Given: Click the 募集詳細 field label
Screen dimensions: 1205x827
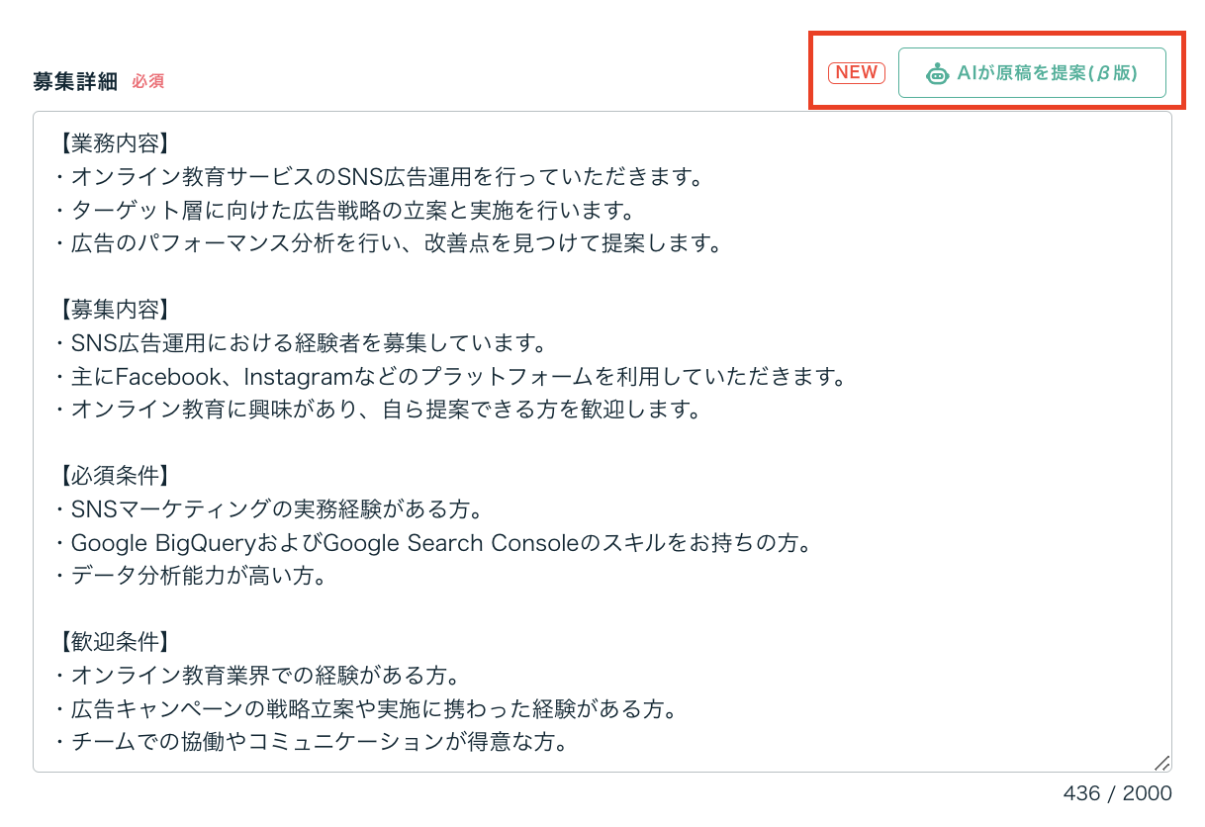Looking at the screenshot, I should [75, 81].
